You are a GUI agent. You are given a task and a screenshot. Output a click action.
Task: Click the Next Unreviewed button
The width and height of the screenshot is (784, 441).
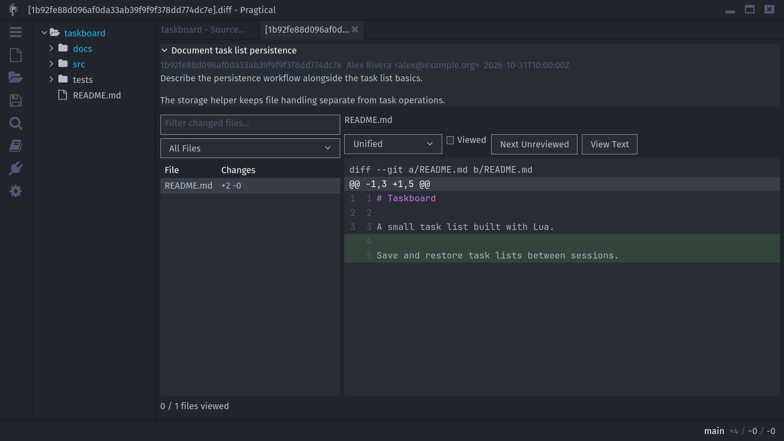[x=534, y=144]
